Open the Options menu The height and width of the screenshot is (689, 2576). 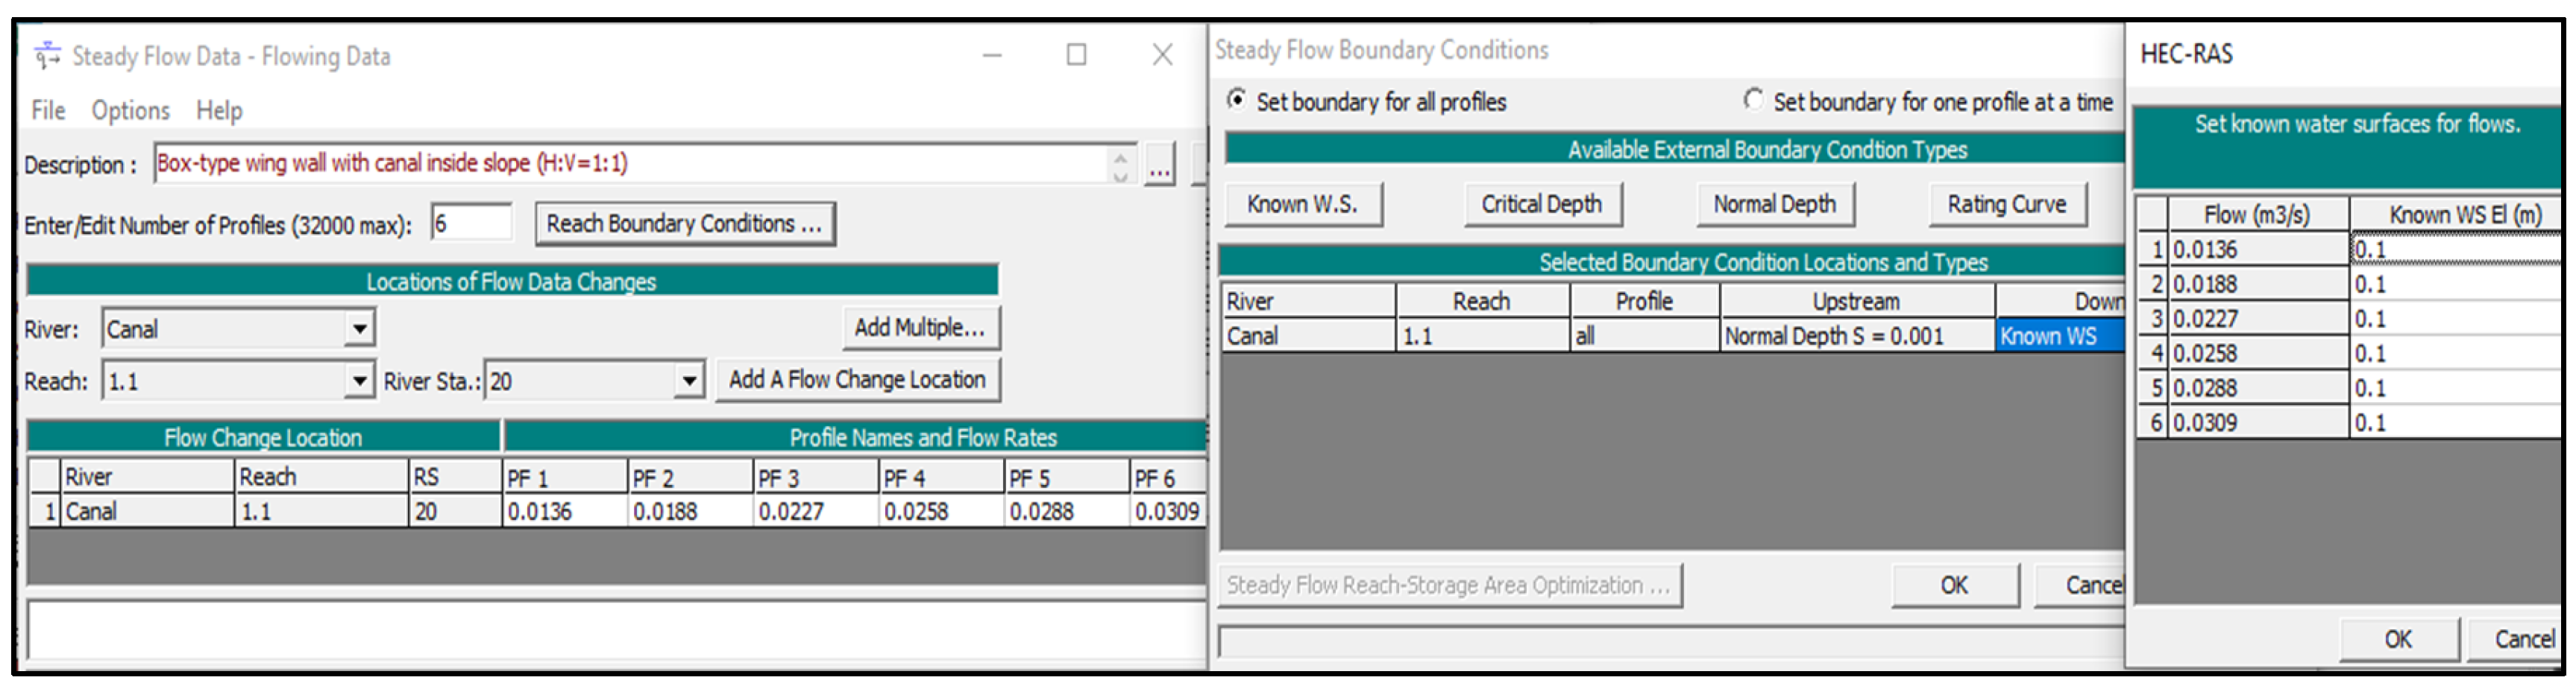pos(130,109)
